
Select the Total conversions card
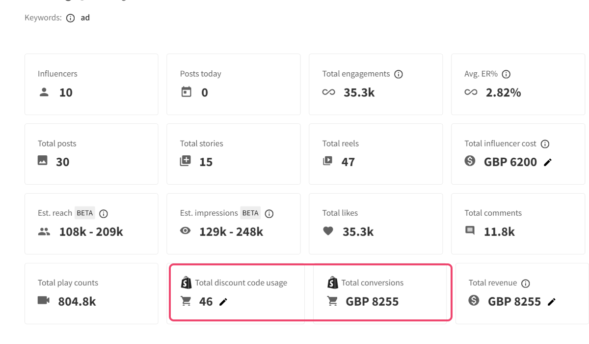click(x=381, y=292)
